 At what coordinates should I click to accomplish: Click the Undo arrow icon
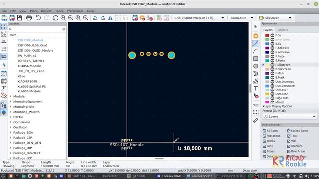click(38, 18)
